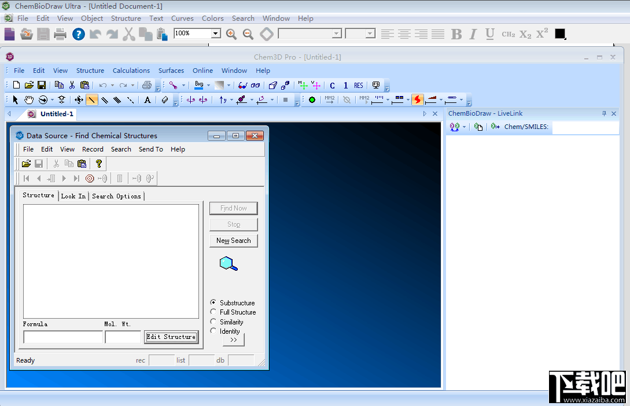The height and width of the screenshot is (406, 630).
Task: Open the 100% zoom dropdown
Action: pos(216,34)
